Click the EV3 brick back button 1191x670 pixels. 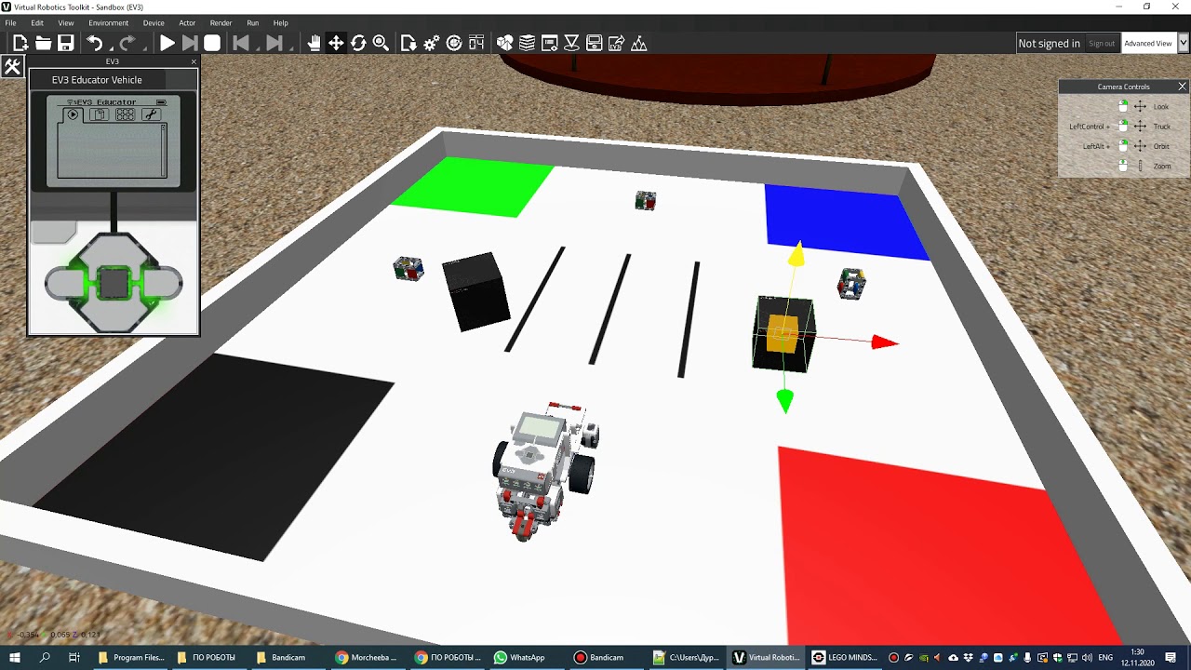coord(52,232)
